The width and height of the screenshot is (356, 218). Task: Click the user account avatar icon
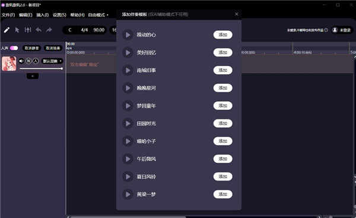click(x=335, y=30)
